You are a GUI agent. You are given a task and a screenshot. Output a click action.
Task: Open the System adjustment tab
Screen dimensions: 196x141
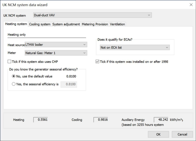pos(66,24)
